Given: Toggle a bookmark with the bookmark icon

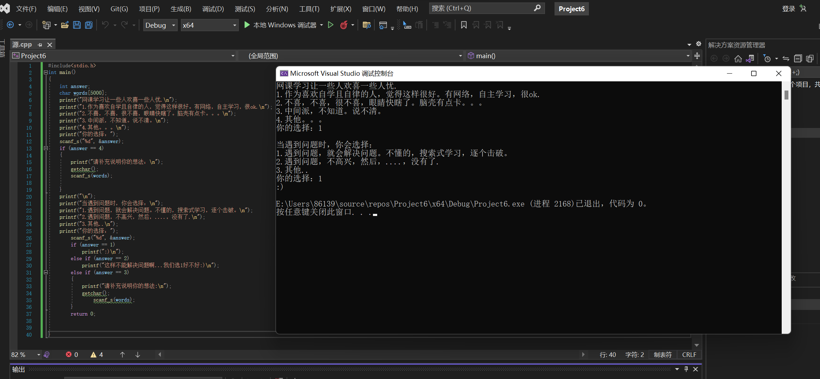Looking at the screenshot, I should click(x=464, y=25).
